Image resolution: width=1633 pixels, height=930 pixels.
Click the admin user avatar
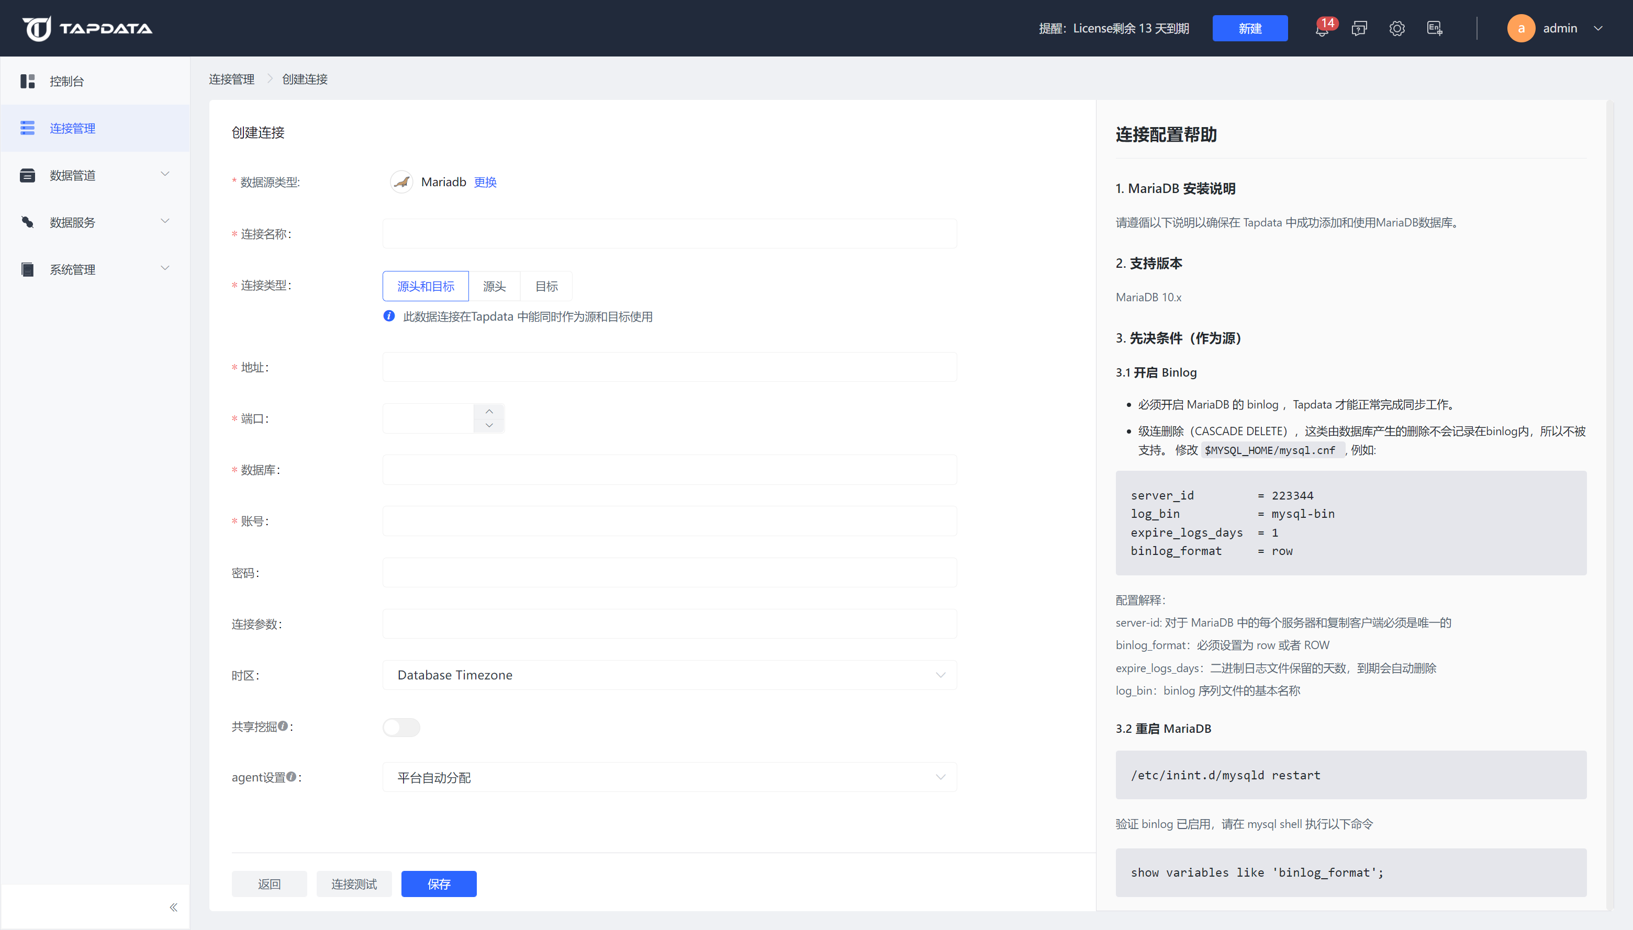coord(1520,29)
